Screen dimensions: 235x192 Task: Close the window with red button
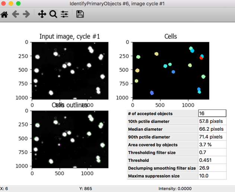pyautogui.click(x=3, y=3)
